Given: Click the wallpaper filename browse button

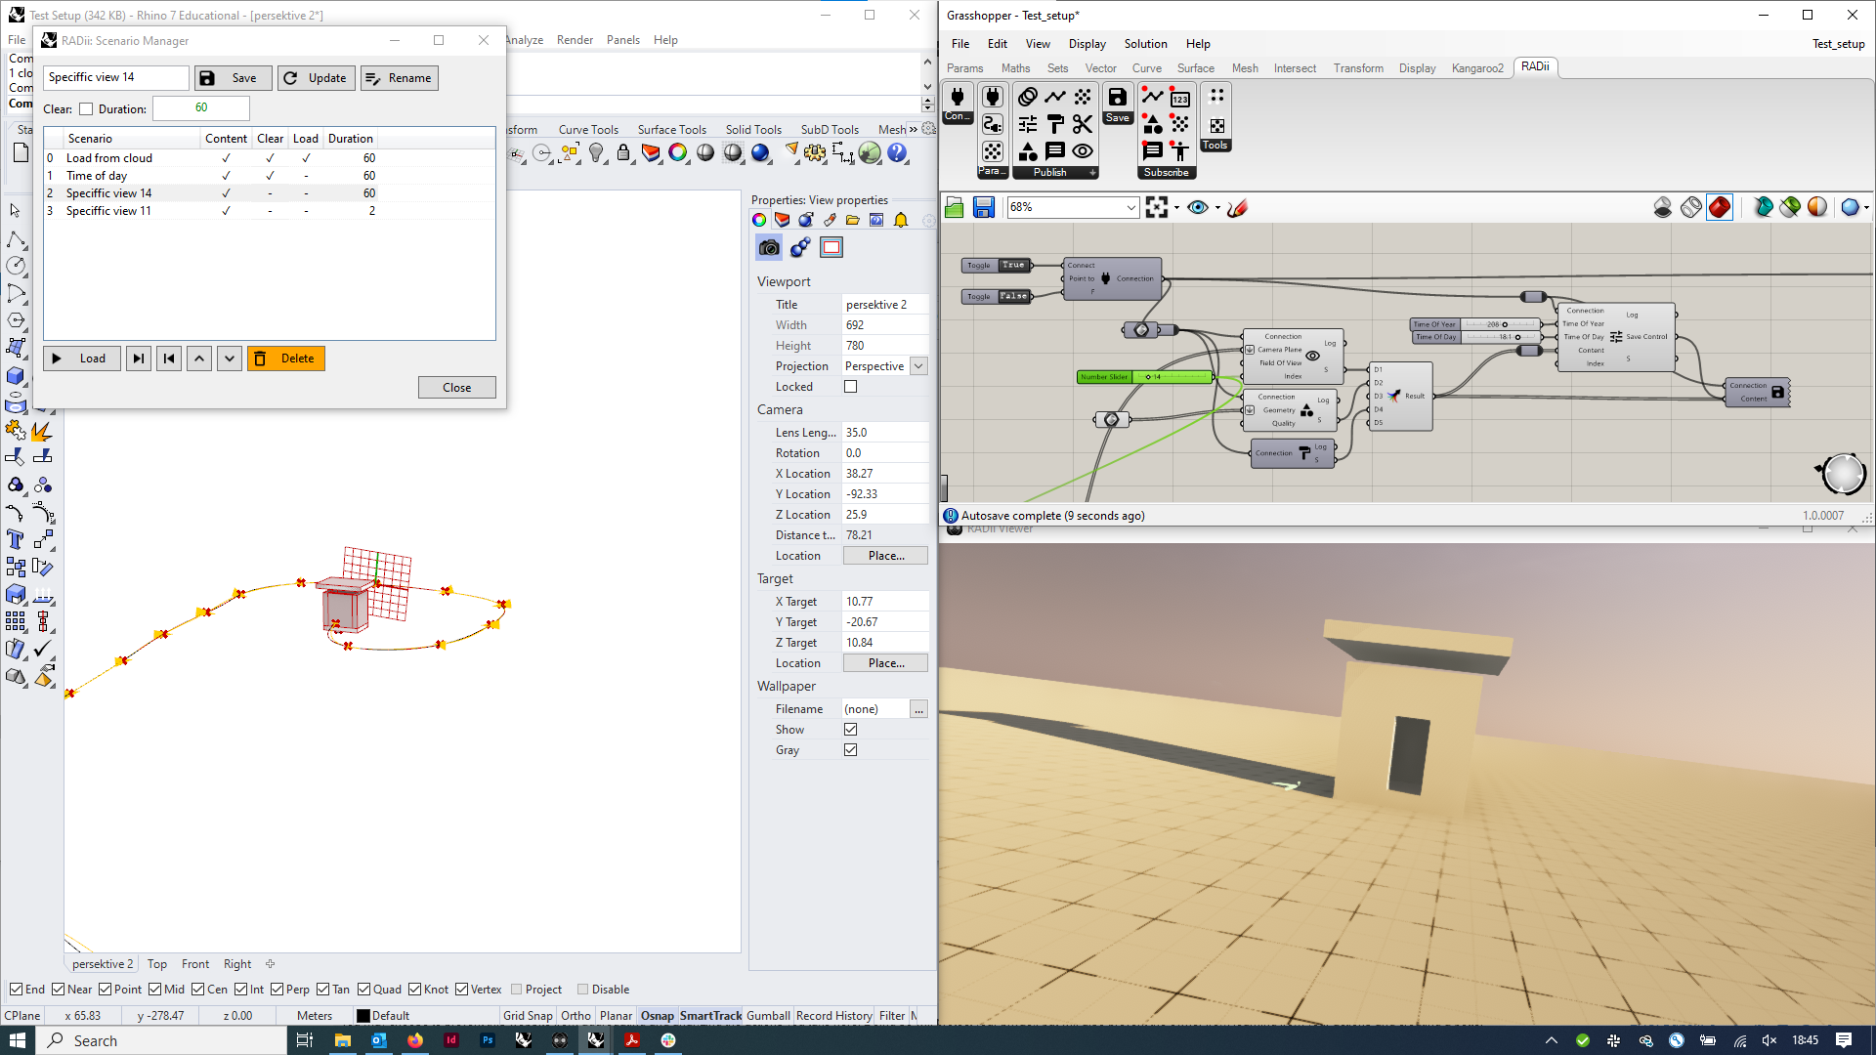Looking at the screenshot, I should (x=918, y=709).
